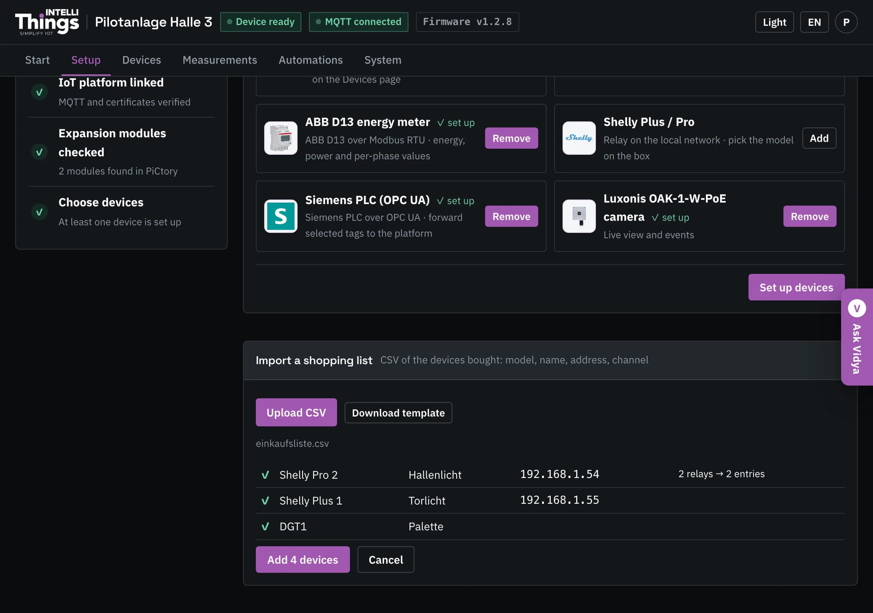Click the checkmark beside Shelly Pro 2
Viewport: 873px width, 613px height.
click(265, 475)
